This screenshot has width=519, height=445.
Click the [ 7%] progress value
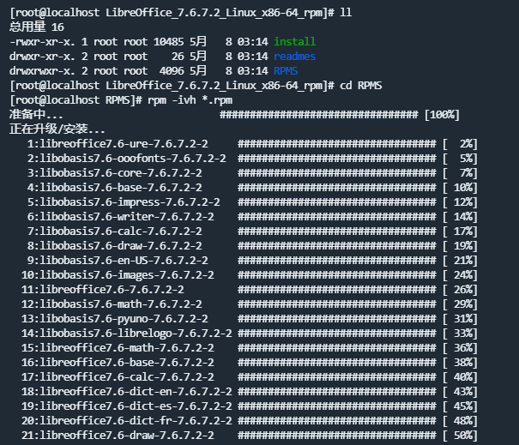pyautogui.click(x=460, y=172)
